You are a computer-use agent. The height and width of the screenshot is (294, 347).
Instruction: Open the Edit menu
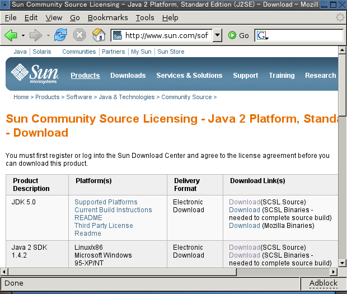[x=31, y=18]
